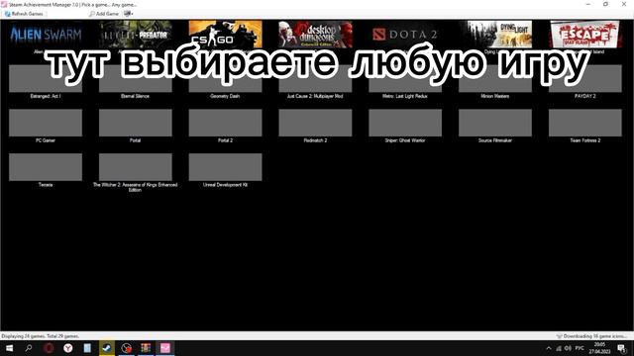This screenshot has width=634, height=356.
Task: Select the Dying Light game banner
Action: (x=495, y=35)
